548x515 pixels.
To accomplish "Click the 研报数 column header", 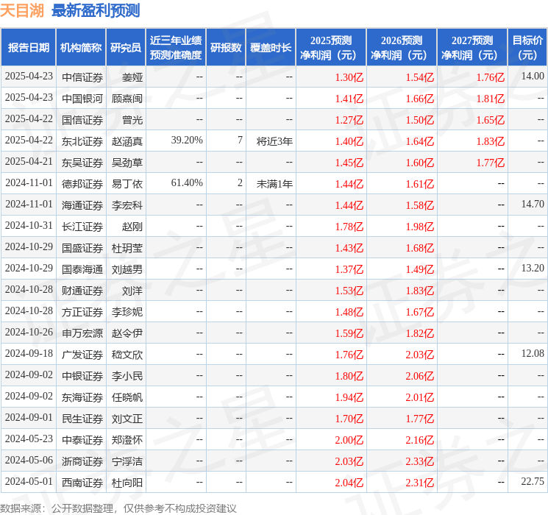I will (226, 48).
